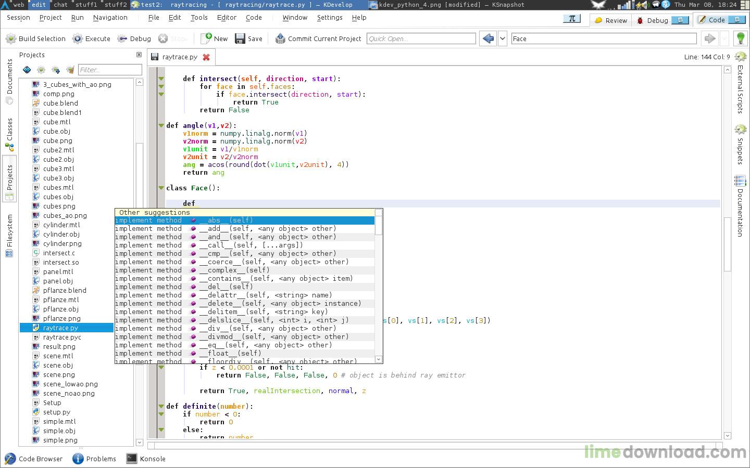Select raytrace.pyc in the project tree
This screenshot has width=750, height=468.
(62, 337)
